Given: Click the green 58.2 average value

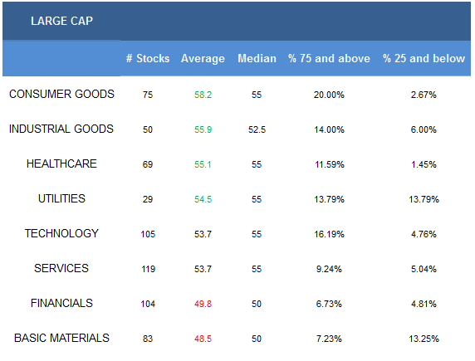Looking at the screenshot, I should tap(203, 95).
